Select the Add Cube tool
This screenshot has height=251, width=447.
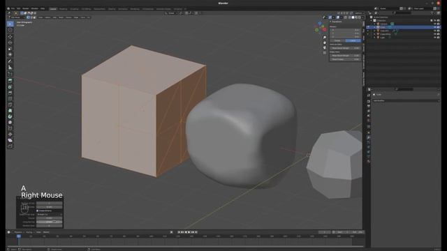pos(10,74)
